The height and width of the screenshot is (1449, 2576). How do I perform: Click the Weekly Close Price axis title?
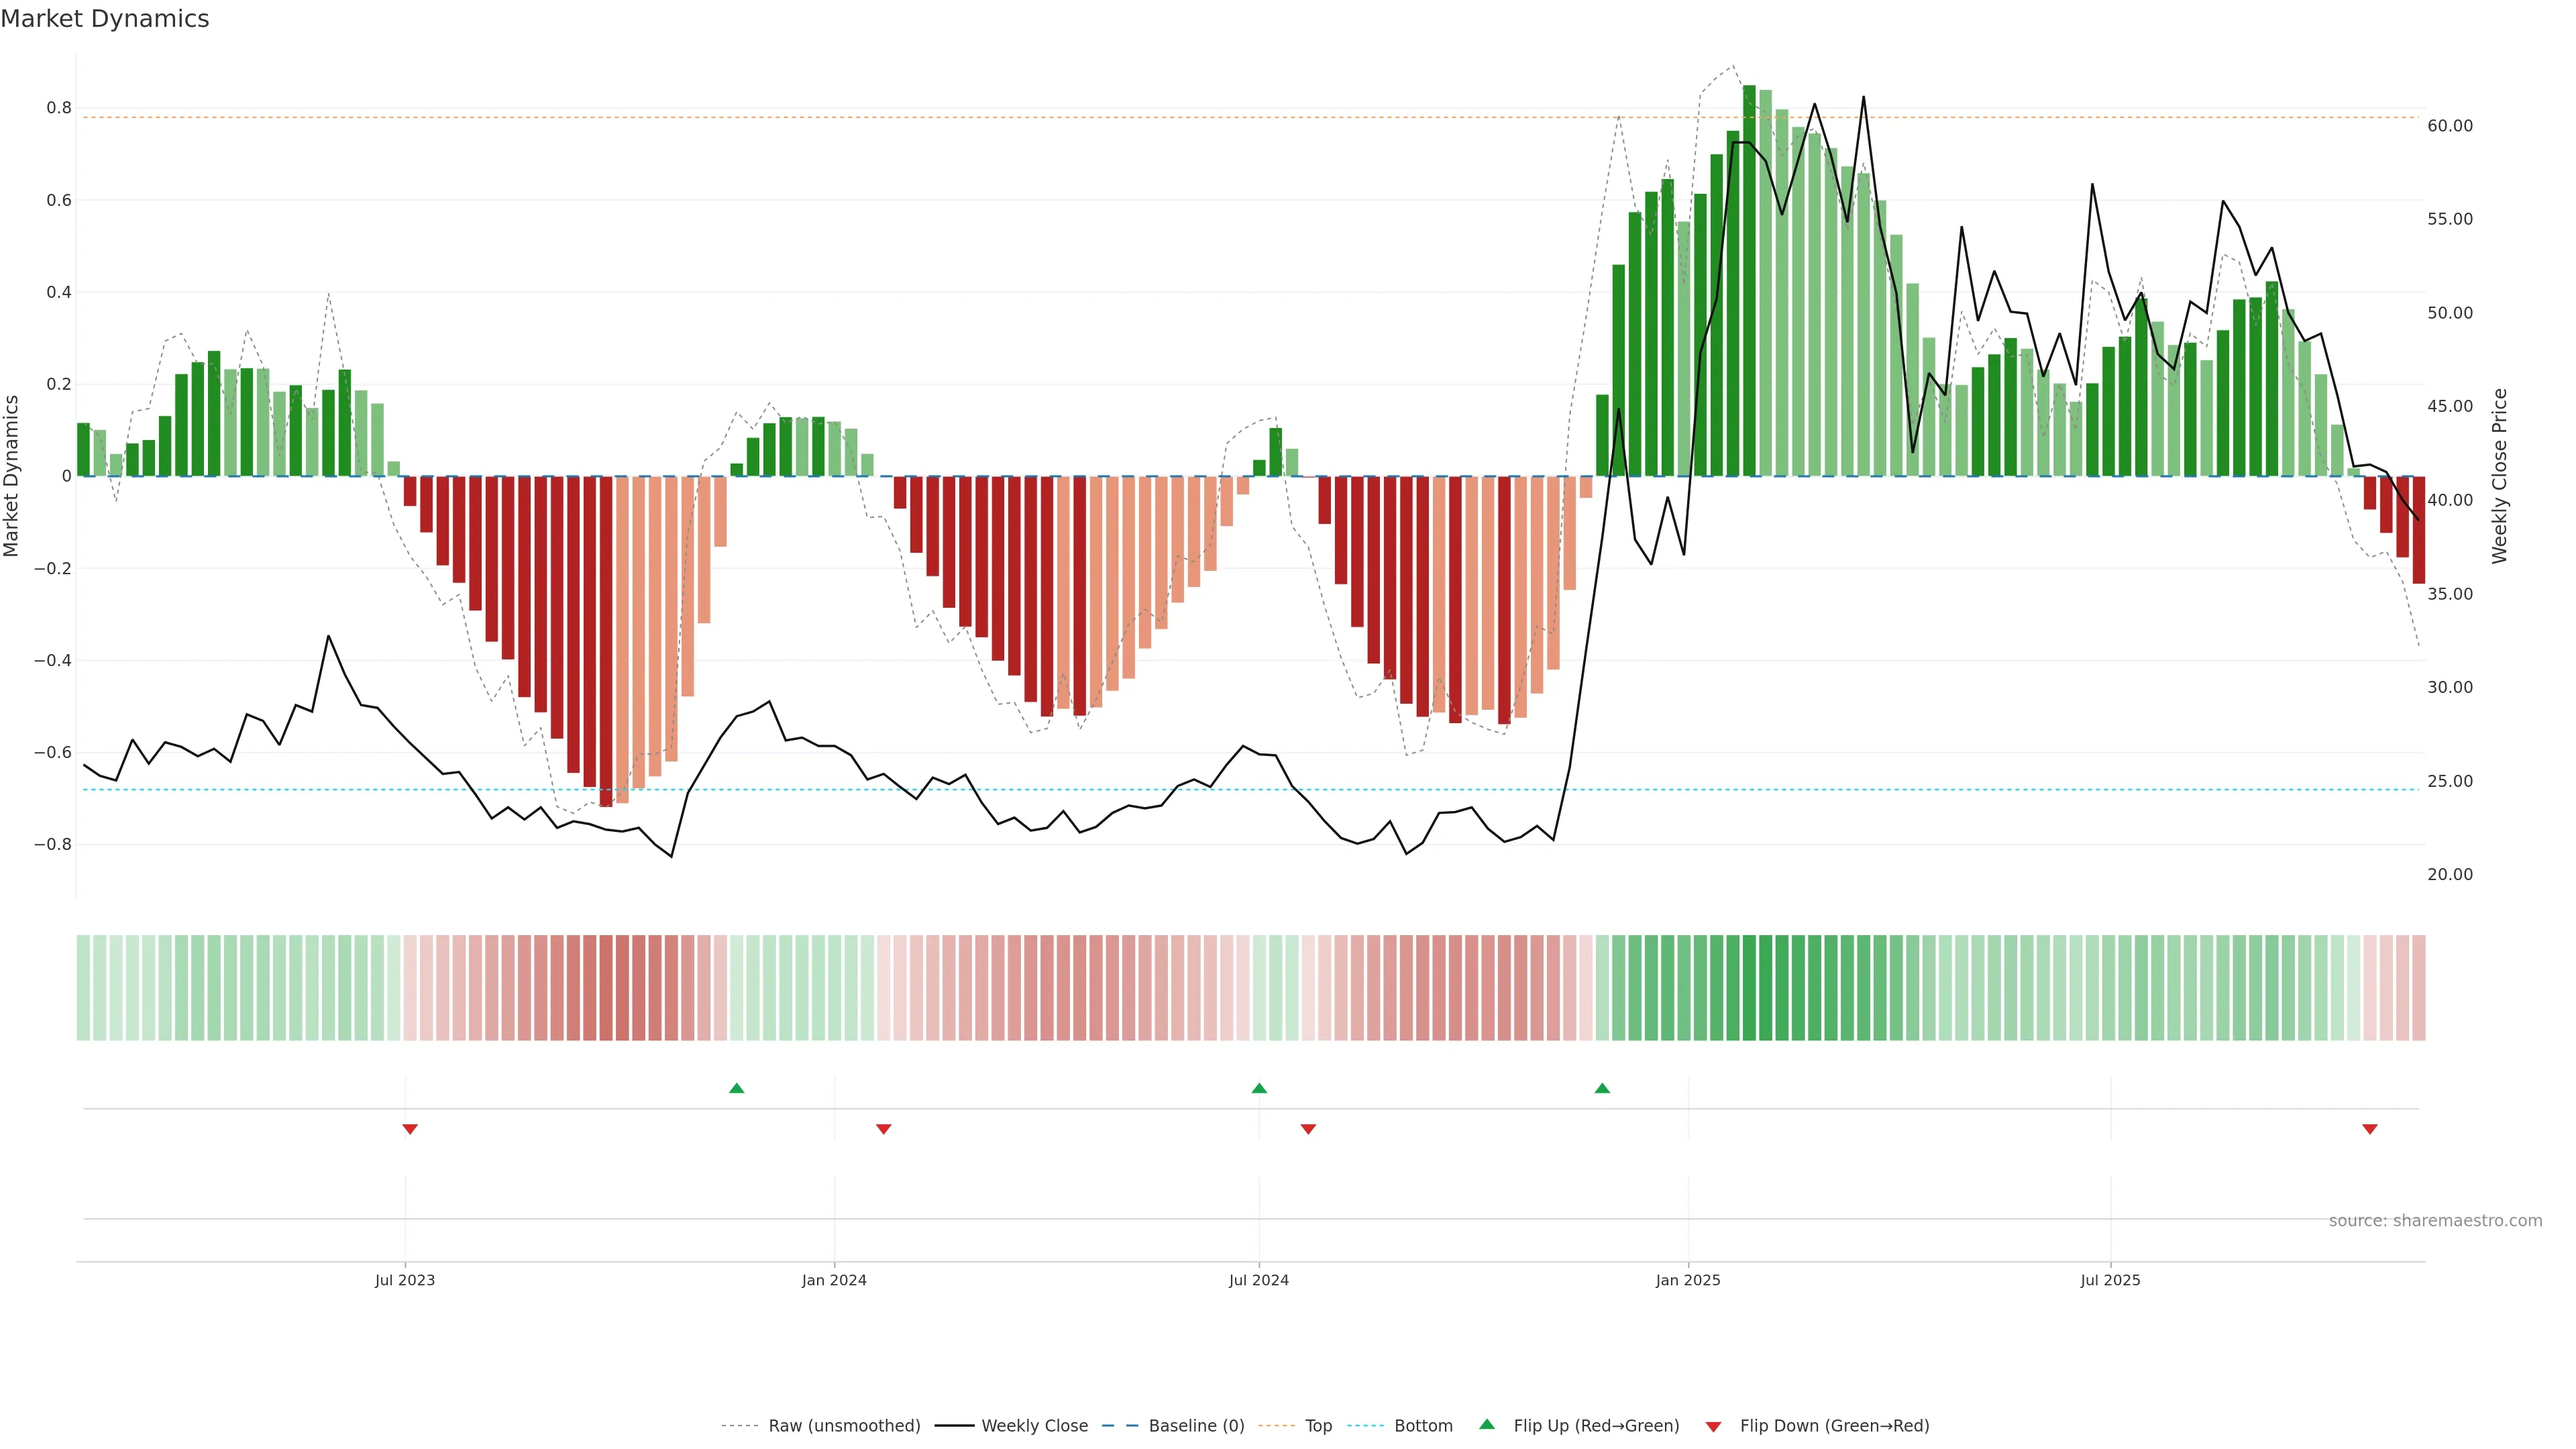(2499, 476)
